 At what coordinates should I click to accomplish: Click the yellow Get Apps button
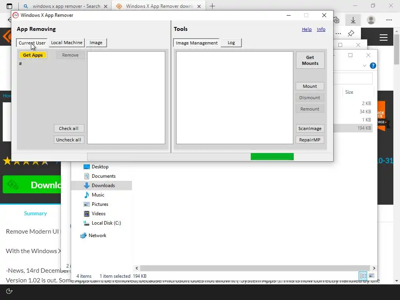(33, 55)
